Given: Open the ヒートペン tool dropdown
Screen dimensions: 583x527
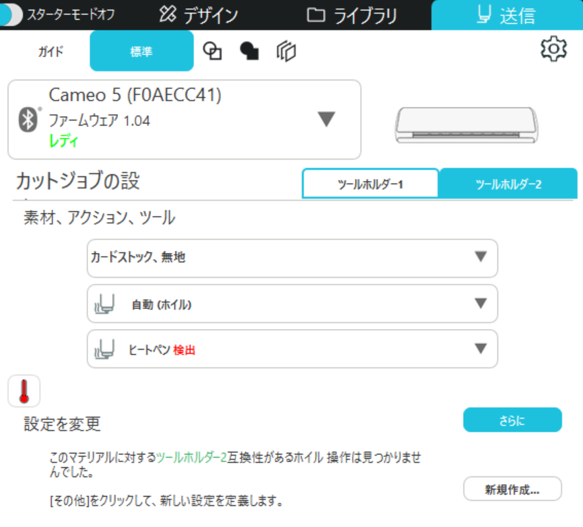Looking at the screenshot, I should [292, 349].
